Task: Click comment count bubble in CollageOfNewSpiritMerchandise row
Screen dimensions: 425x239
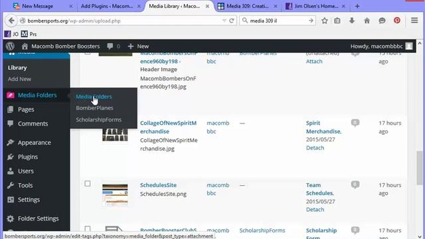Action: pyautogui.click(x=355, y=123)
